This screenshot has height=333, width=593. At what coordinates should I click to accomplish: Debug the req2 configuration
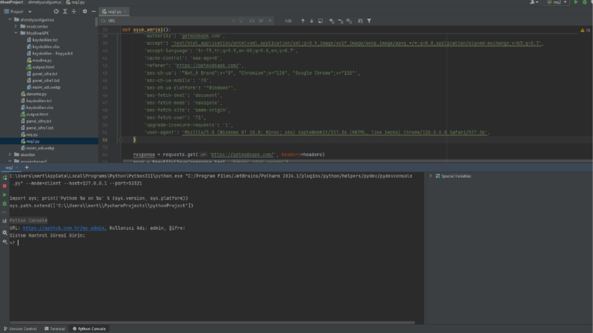point(585,2)
